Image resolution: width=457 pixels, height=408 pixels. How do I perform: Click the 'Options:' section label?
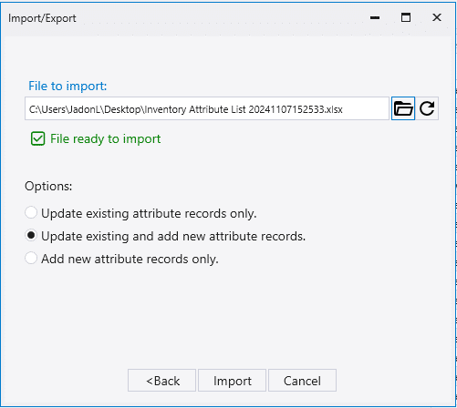[48, 186]
